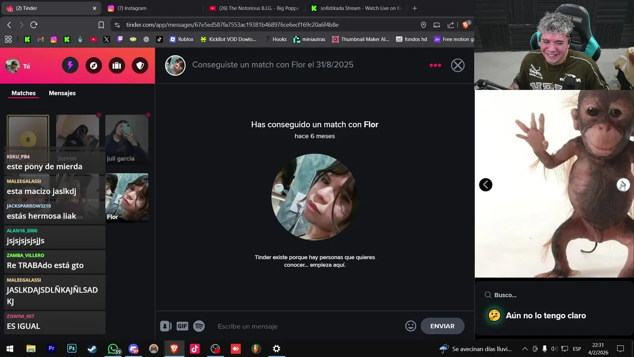634x357 pixels.
Task: Open the Explore compass icon
Action: tap(94, 65)
